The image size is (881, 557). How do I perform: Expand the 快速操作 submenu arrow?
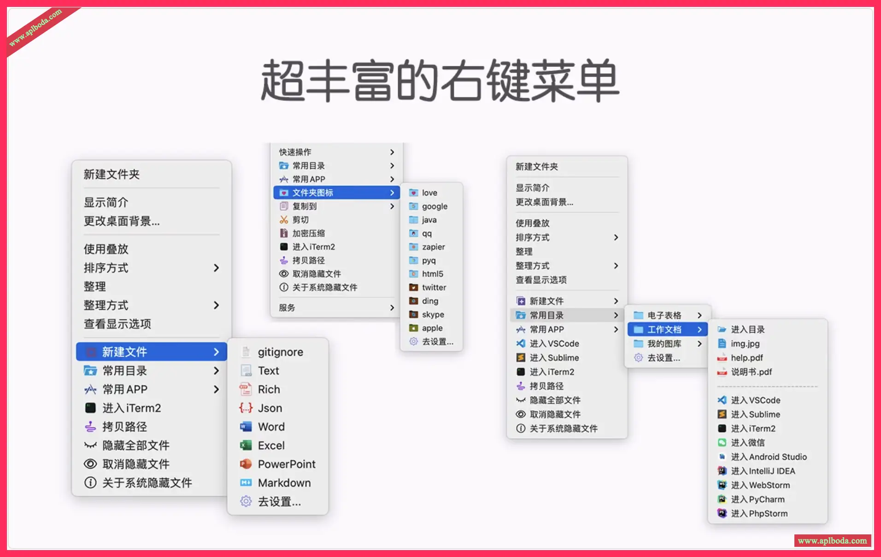[x=392, y=152]
